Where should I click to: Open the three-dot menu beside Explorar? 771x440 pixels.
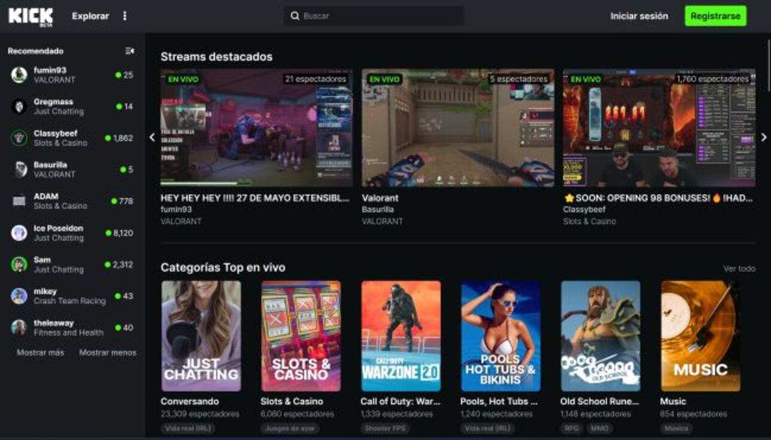click(125, 16)
